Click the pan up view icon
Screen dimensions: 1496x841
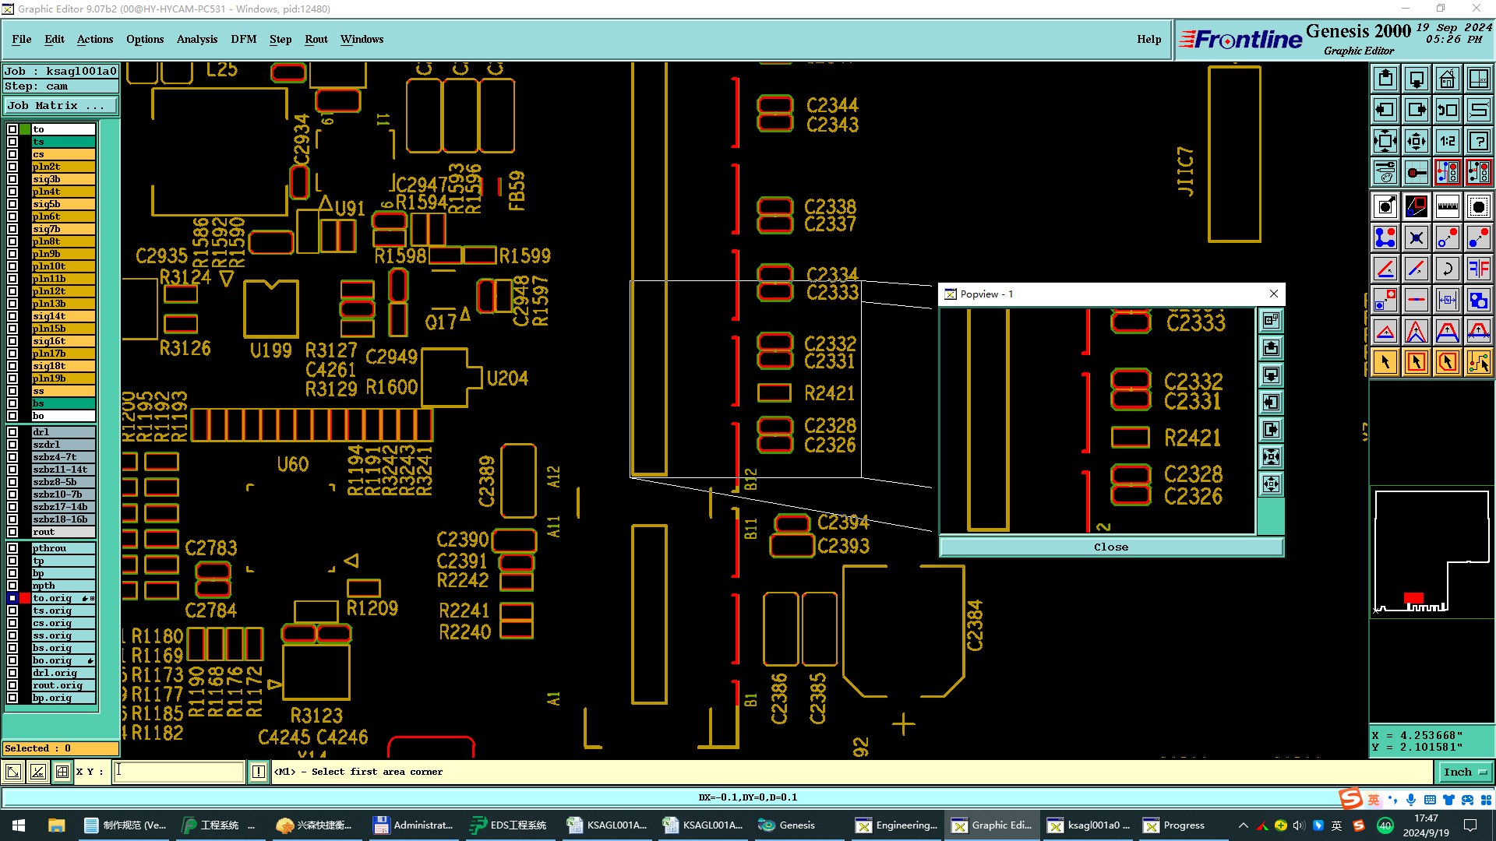click(x=1385, y=79)
